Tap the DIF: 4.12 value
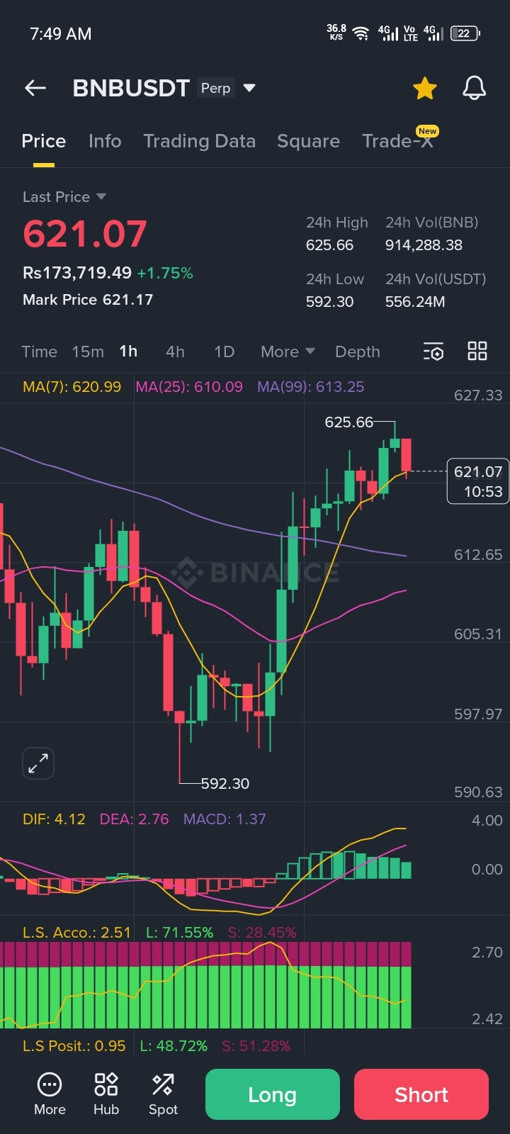The image size is (510, 1134). click(54, 819)
